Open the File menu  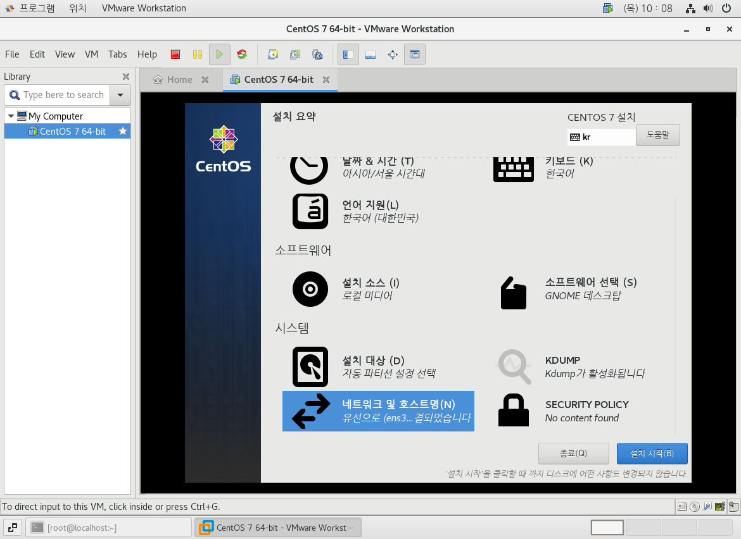[12, 54]
